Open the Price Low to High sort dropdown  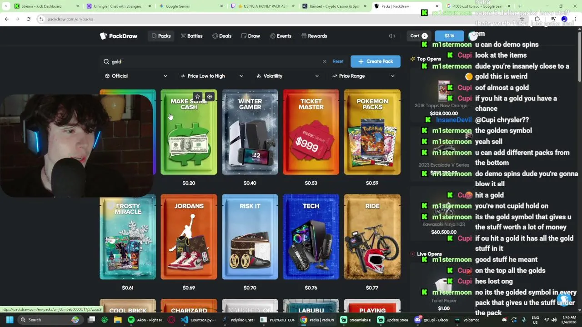212,76
